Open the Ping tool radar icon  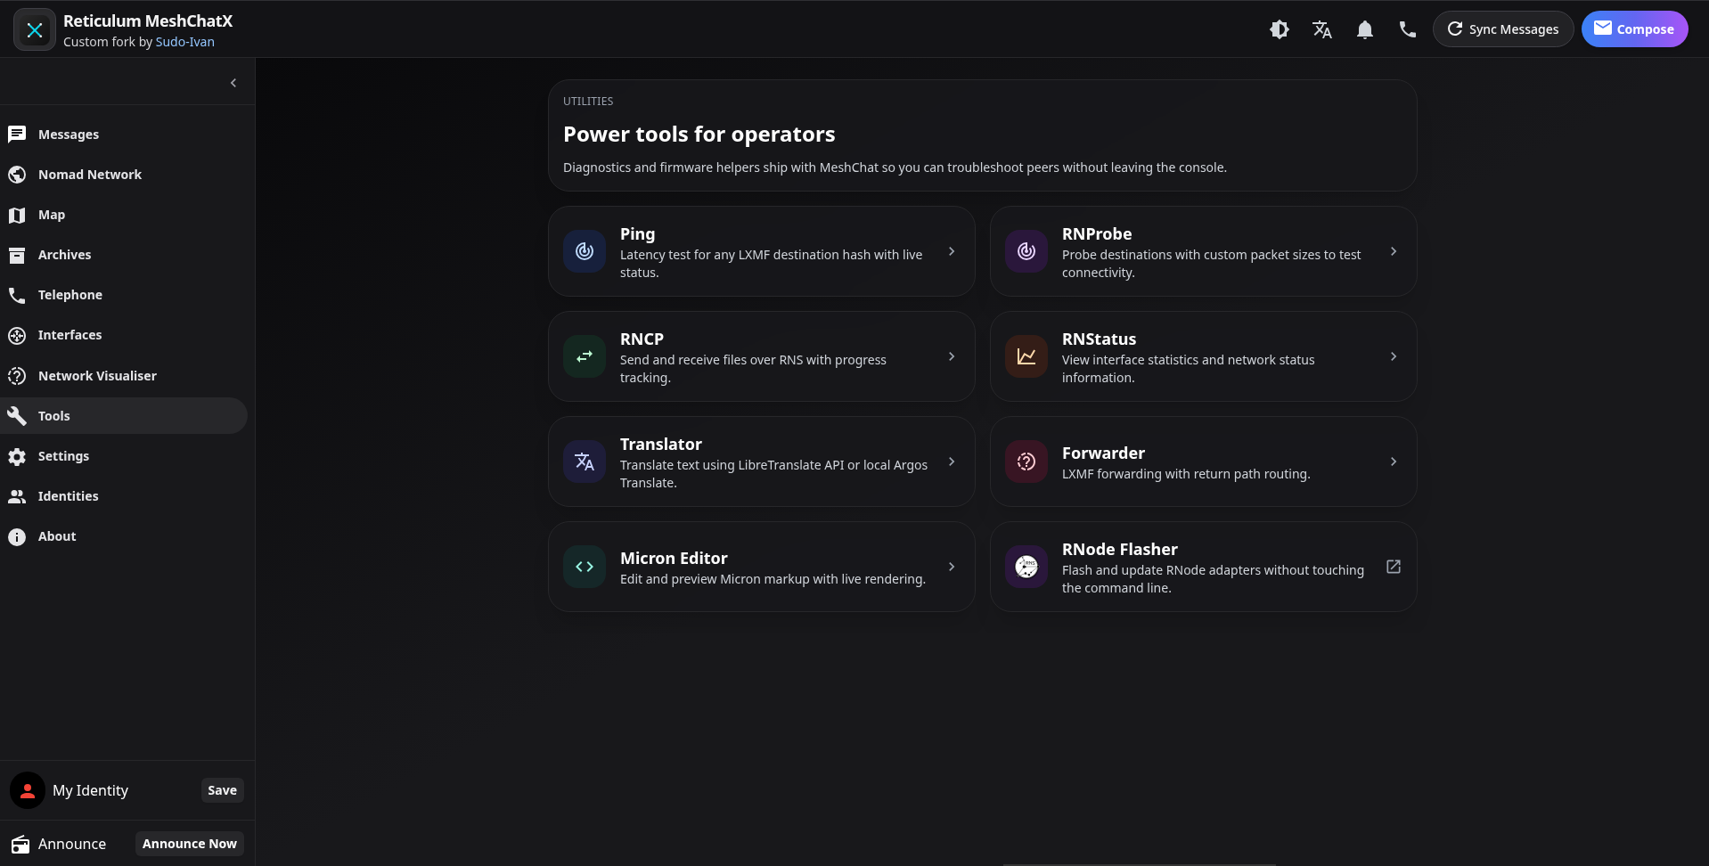(x=585, y=251)
